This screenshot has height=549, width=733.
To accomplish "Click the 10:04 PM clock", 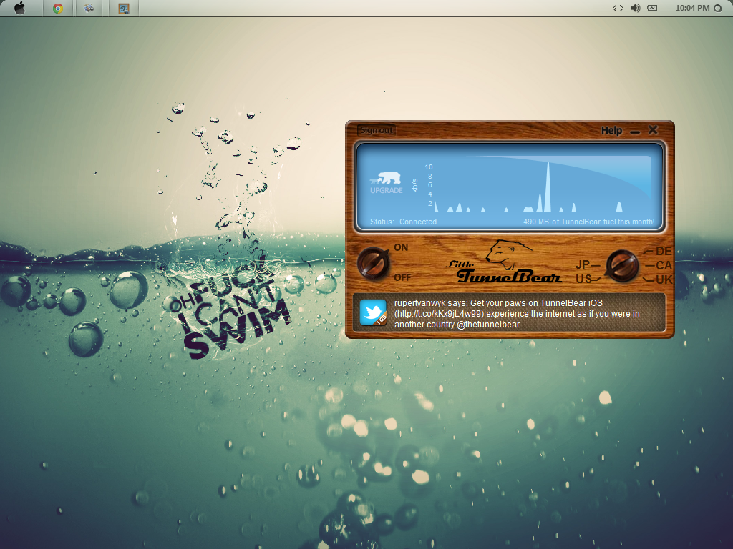I will [x=692, y=8].
